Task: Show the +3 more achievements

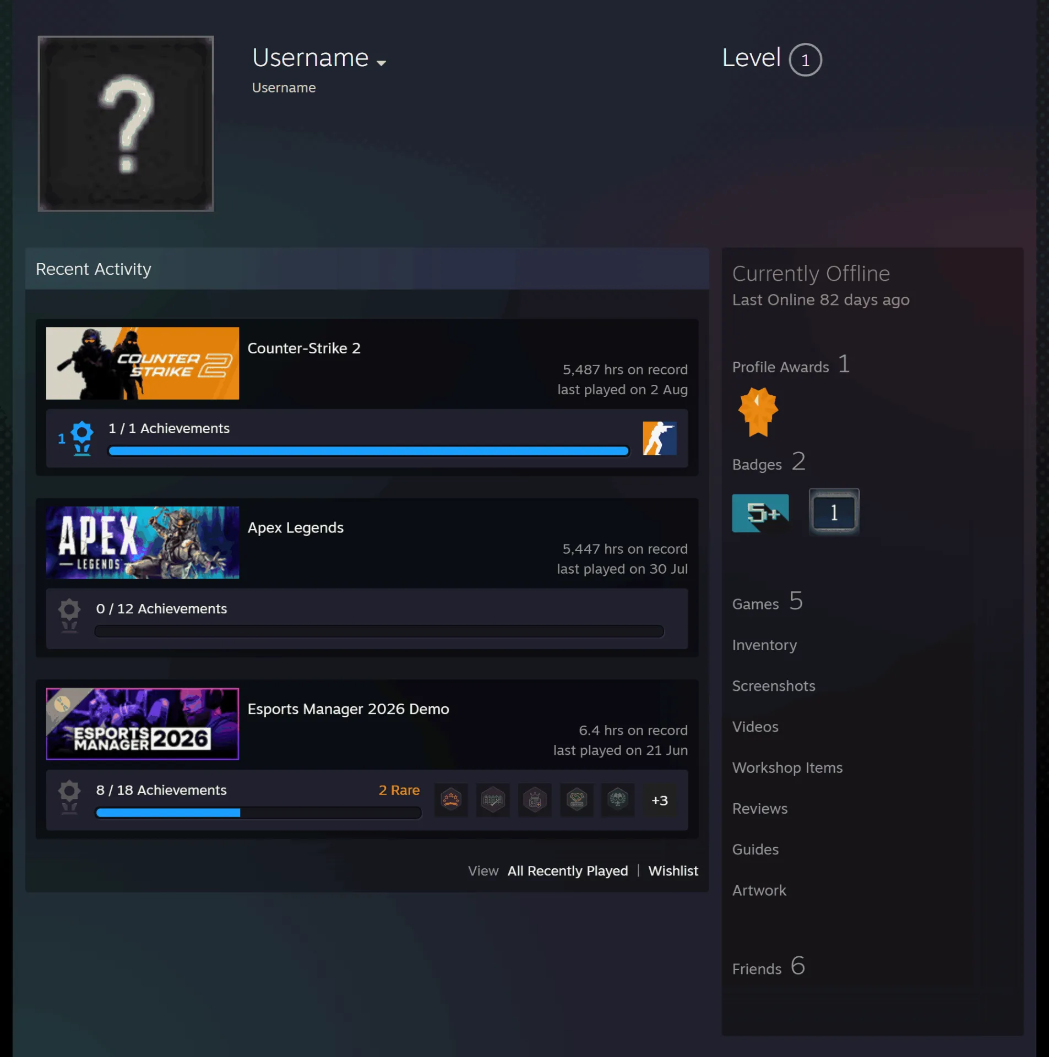Action: coord(660,800)
